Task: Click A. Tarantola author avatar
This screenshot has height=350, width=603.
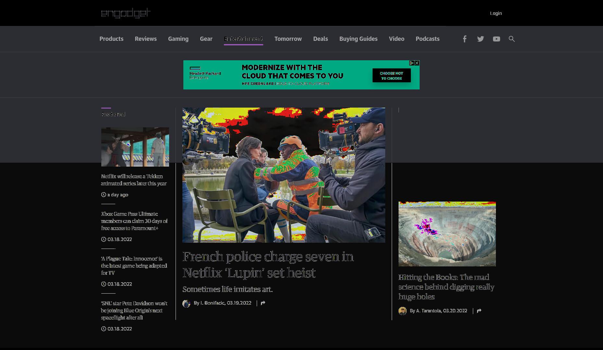Action: click(402, 311)
